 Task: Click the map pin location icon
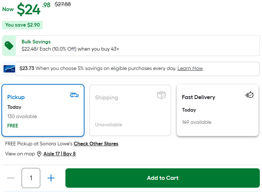coord(39,154)
